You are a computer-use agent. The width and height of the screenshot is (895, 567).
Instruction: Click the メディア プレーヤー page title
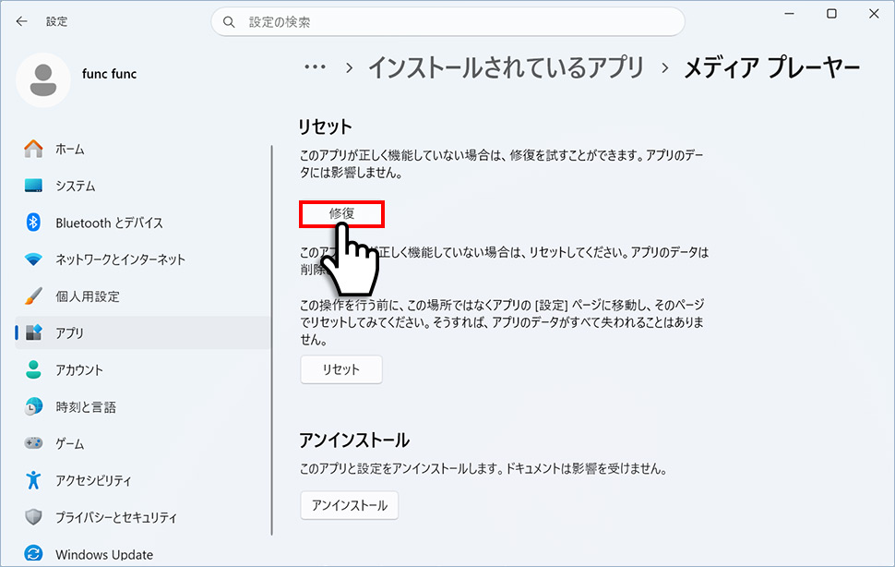point(772,67)
